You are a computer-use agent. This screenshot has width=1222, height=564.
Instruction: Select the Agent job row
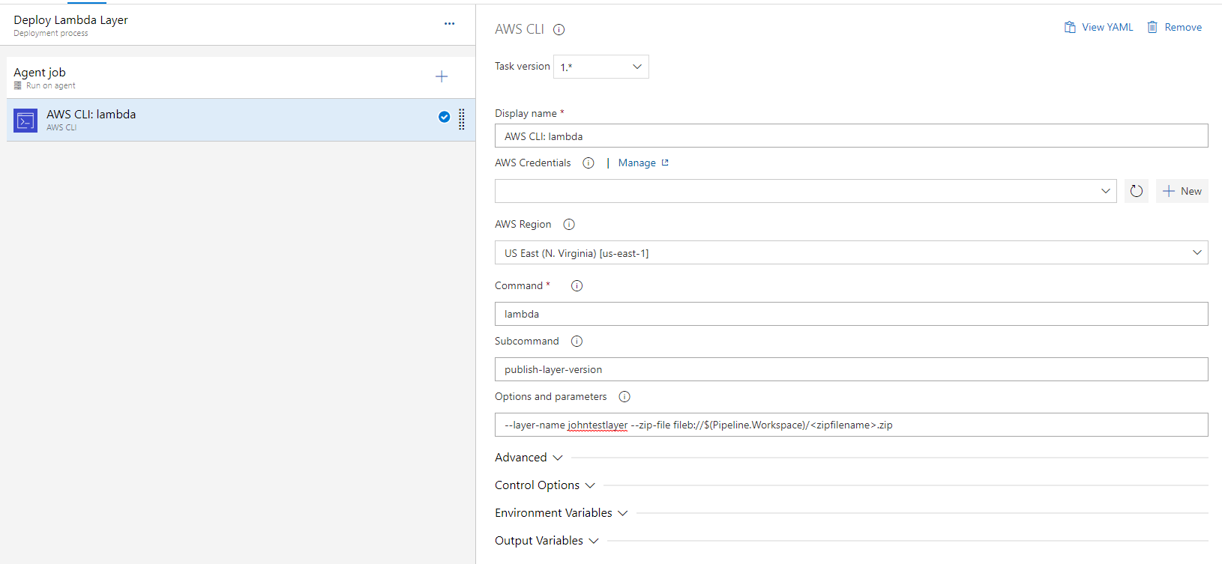[241, 77]
